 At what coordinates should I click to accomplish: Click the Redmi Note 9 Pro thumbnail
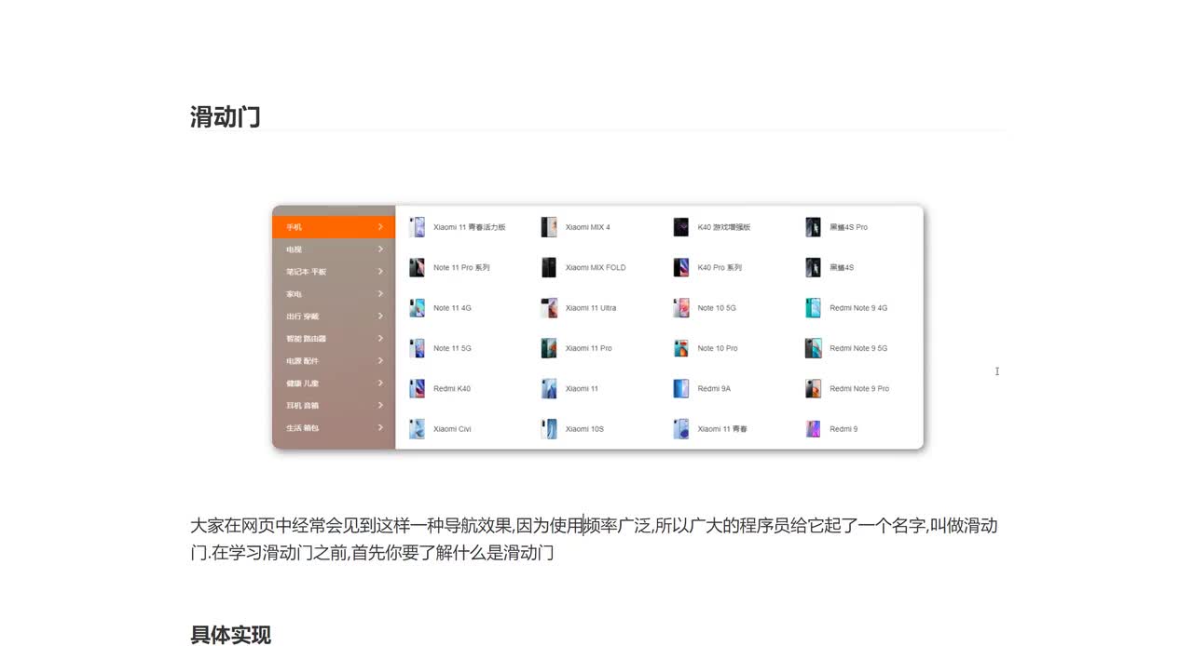pyautogui.click(x=814, y=388)
